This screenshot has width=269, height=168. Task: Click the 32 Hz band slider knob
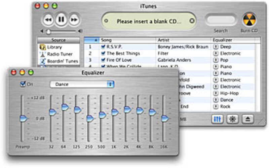pos(53,112)
